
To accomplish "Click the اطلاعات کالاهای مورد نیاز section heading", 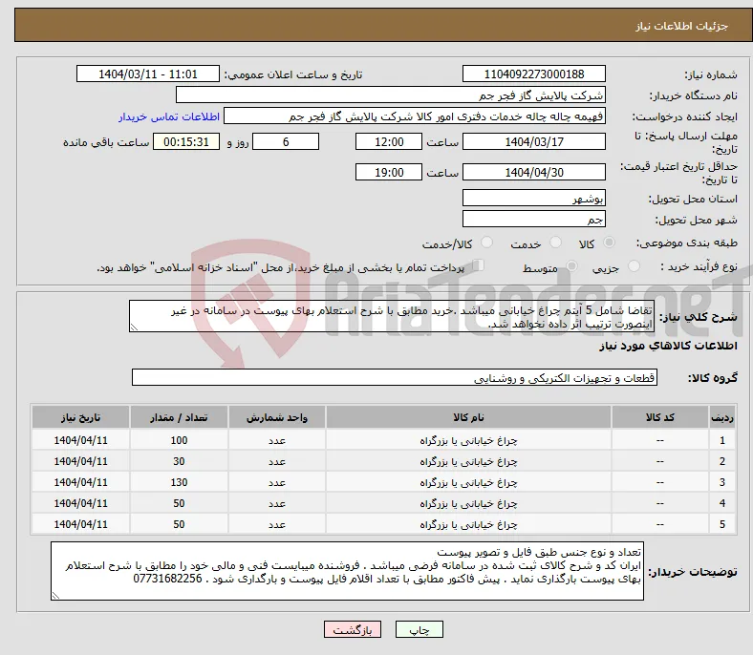I will [668, 346].
